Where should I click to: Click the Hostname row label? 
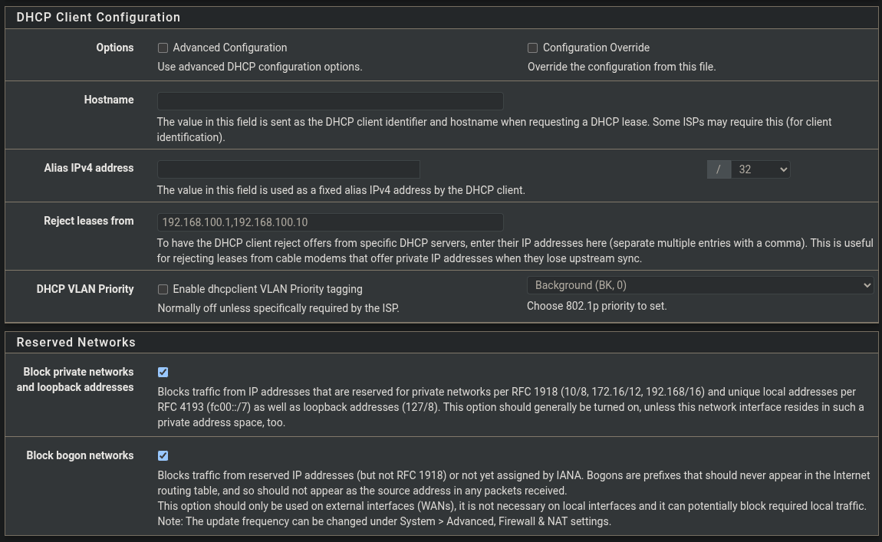click(109, 100)
